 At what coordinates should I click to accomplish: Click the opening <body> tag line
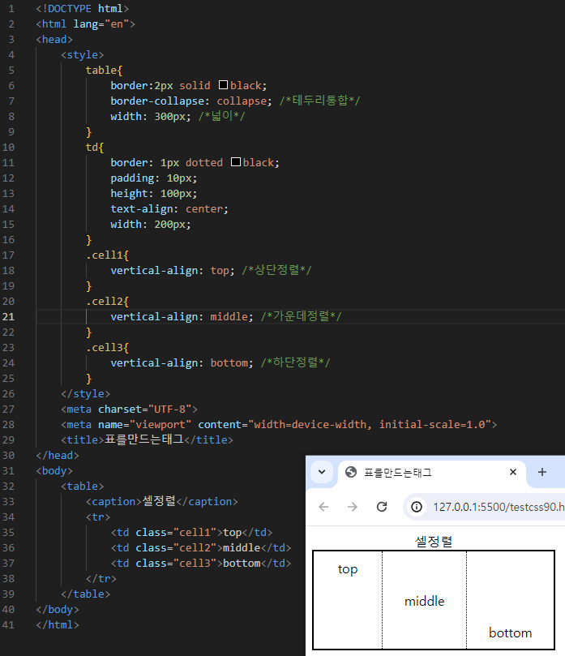(x=54, y=470)
